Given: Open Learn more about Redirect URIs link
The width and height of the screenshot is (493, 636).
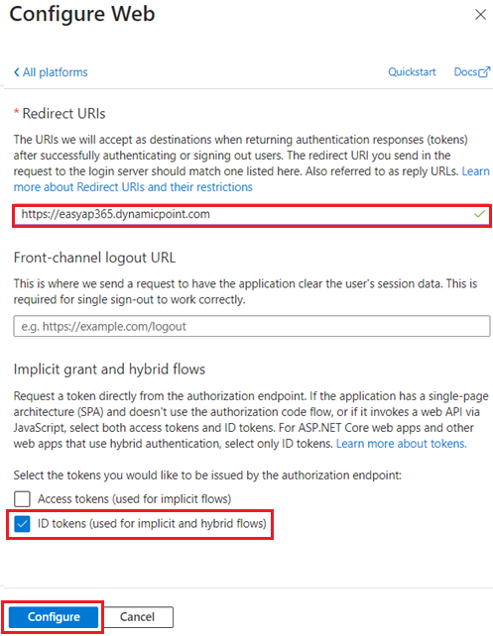Looking at the screenshot, I should pyautogui.click(x=133, y=187).
